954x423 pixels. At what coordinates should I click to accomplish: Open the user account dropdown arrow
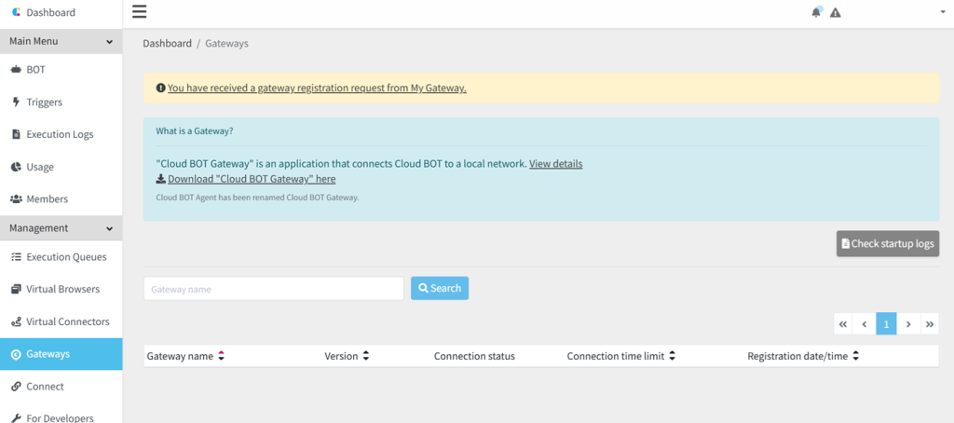pos(943,12)
